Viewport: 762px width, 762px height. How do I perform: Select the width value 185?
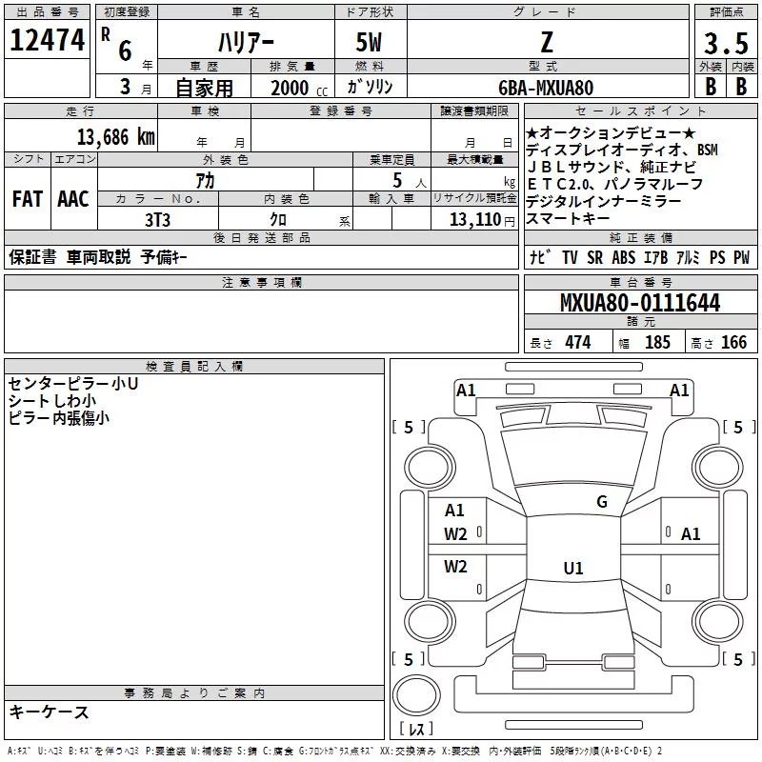[657, 342]
